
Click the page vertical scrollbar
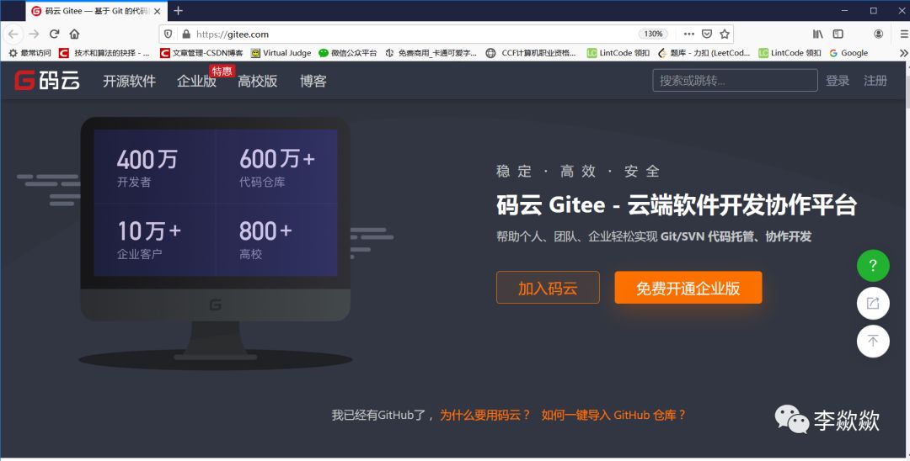[907, 259]
